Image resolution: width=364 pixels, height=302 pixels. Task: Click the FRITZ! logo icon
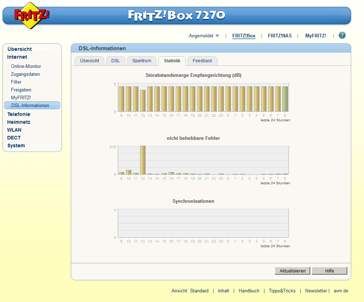click(32, 16)
